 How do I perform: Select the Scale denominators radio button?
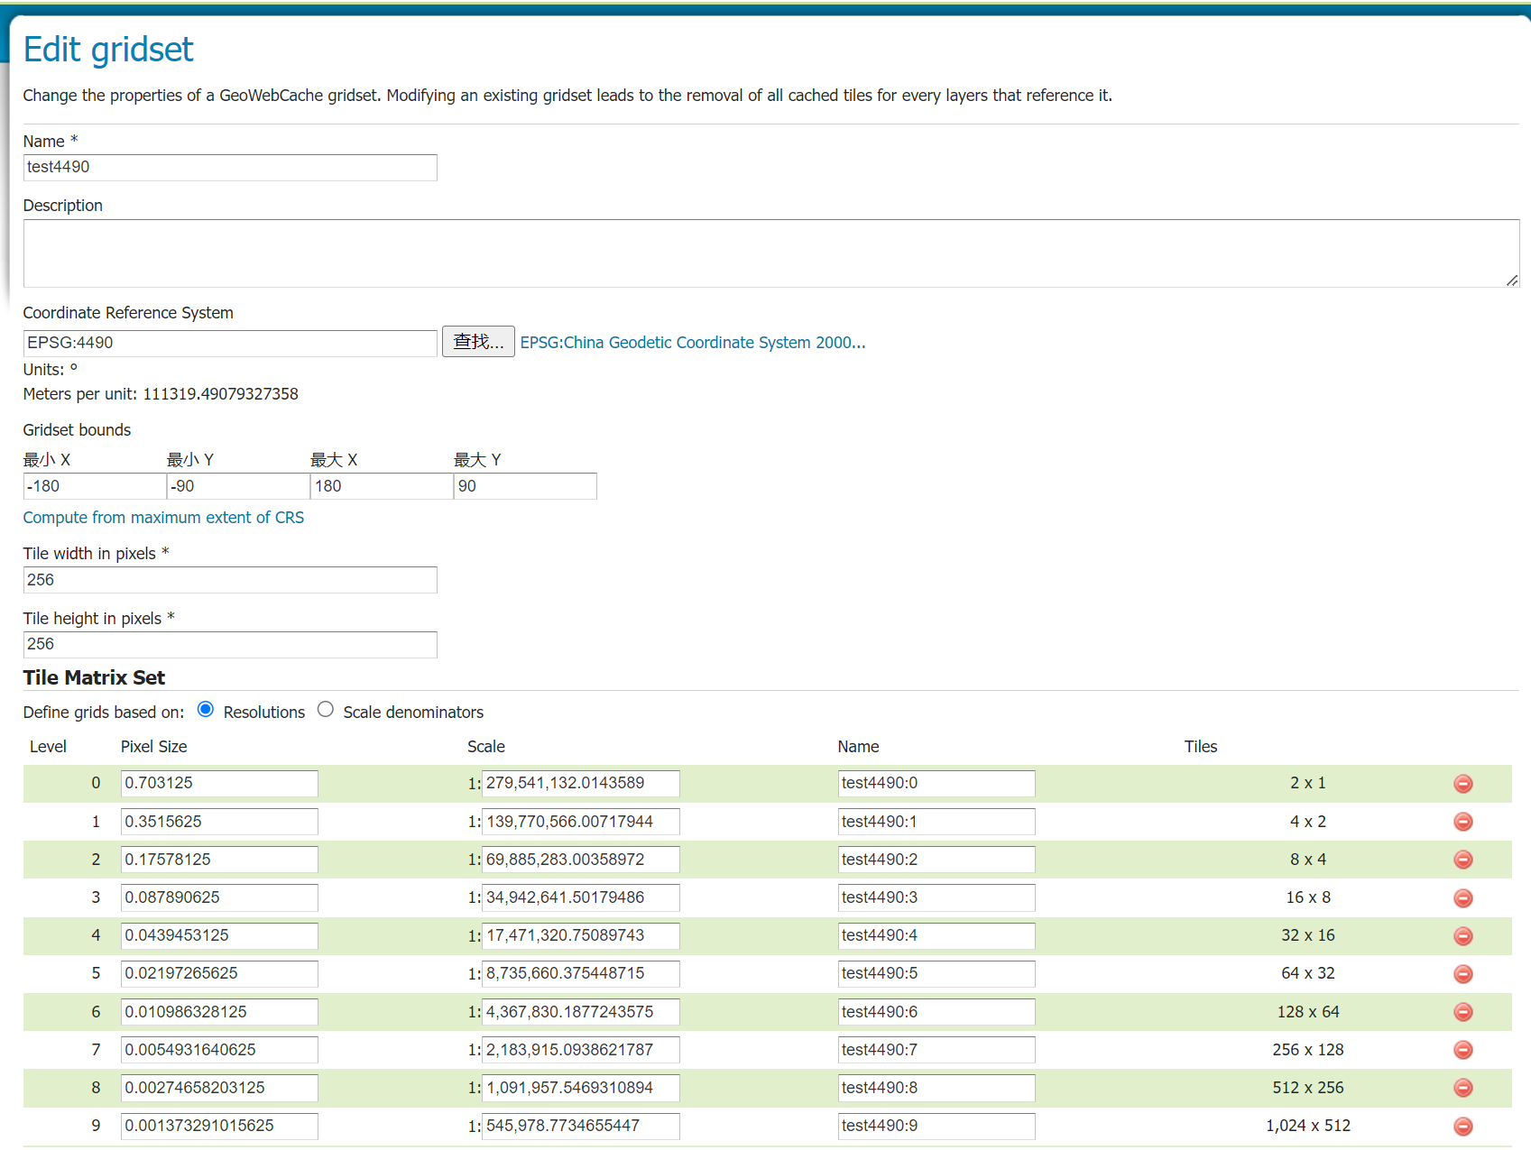tap(326, 710)
